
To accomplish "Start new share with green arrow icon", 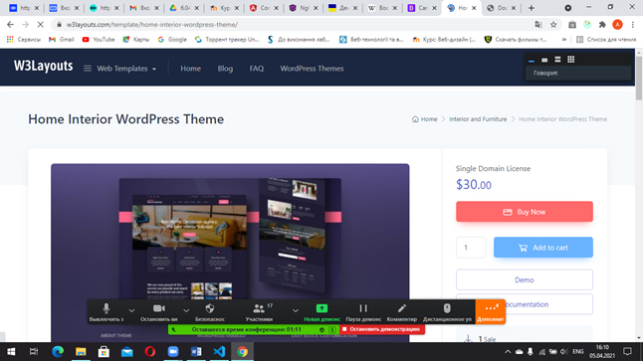I will pos(321,312).
